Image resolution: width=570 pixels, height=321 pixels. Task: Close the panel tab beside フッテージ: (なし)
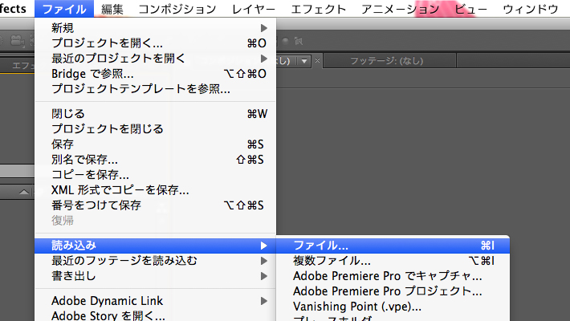pyautogui.click(x=317, y=61)
